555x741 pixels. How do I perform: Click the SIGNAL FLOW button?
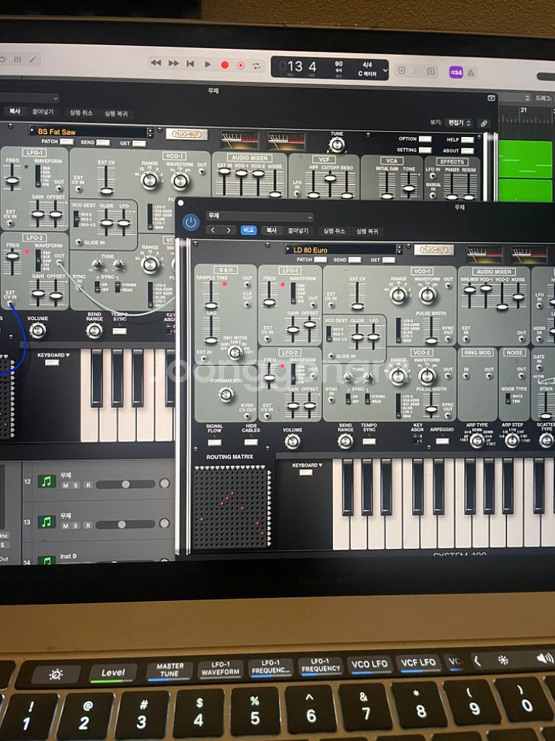(x=215, y=443)
